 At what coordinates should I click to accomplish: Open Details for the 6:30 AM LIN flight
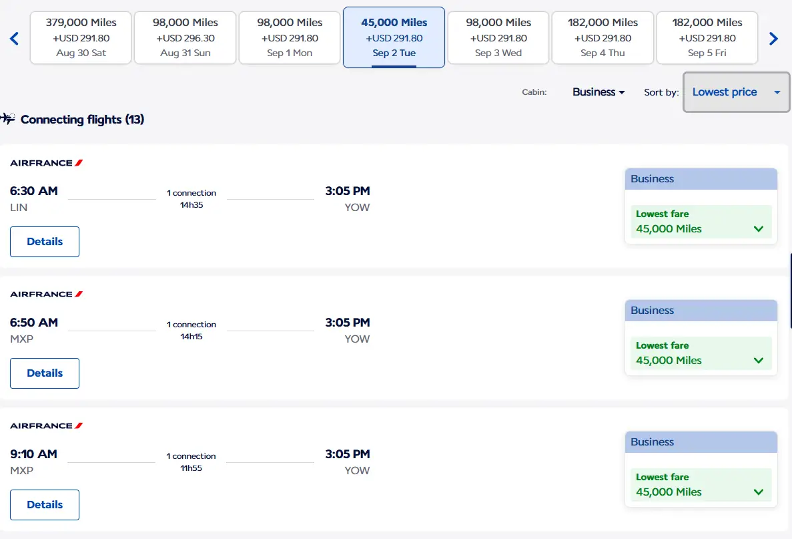[45, 242]
